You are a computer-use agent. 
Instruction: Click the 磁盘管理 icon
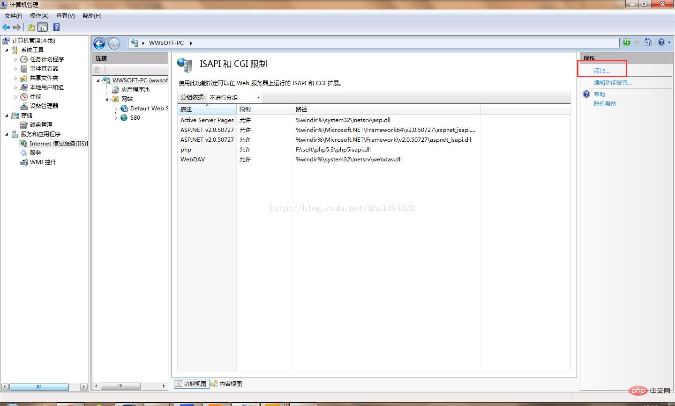tap(24, 125)
